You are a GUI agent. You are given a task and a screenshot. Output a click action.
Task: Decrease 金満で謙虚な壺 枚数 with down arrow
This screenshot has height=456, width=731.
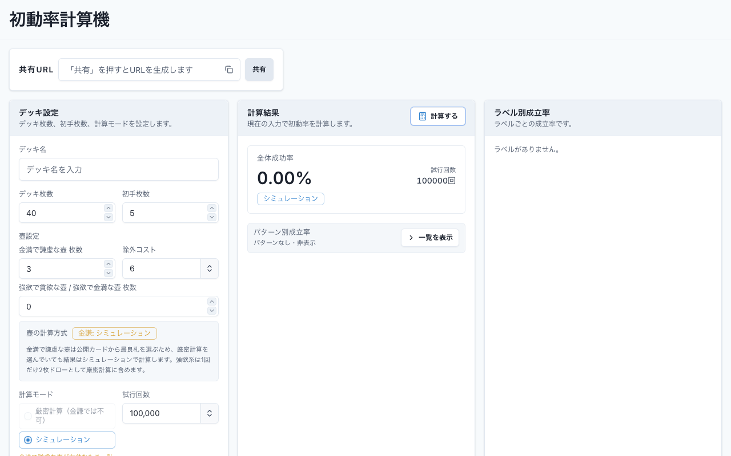pos(109,273)
